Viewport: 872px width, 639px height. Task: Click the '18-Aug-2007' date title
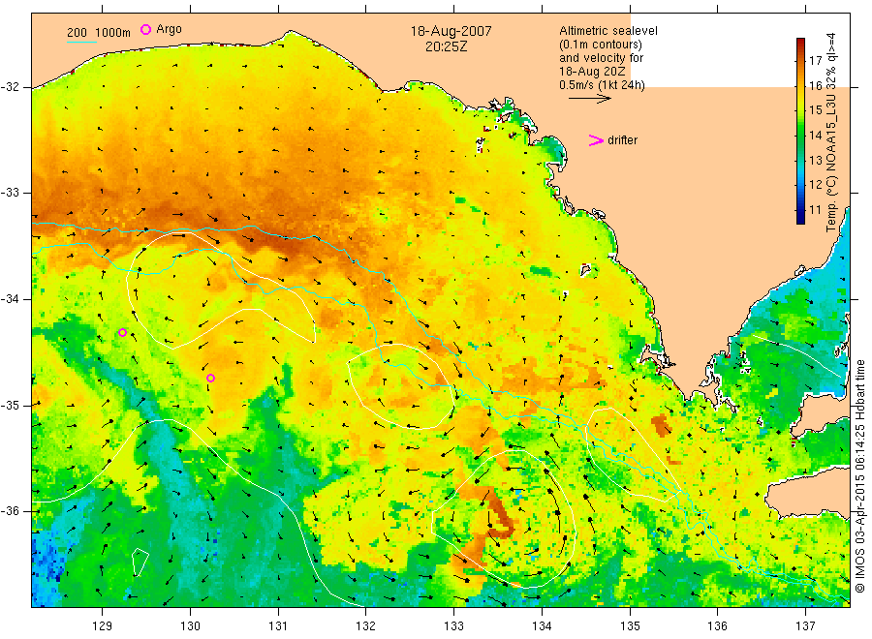click(451, 31)
